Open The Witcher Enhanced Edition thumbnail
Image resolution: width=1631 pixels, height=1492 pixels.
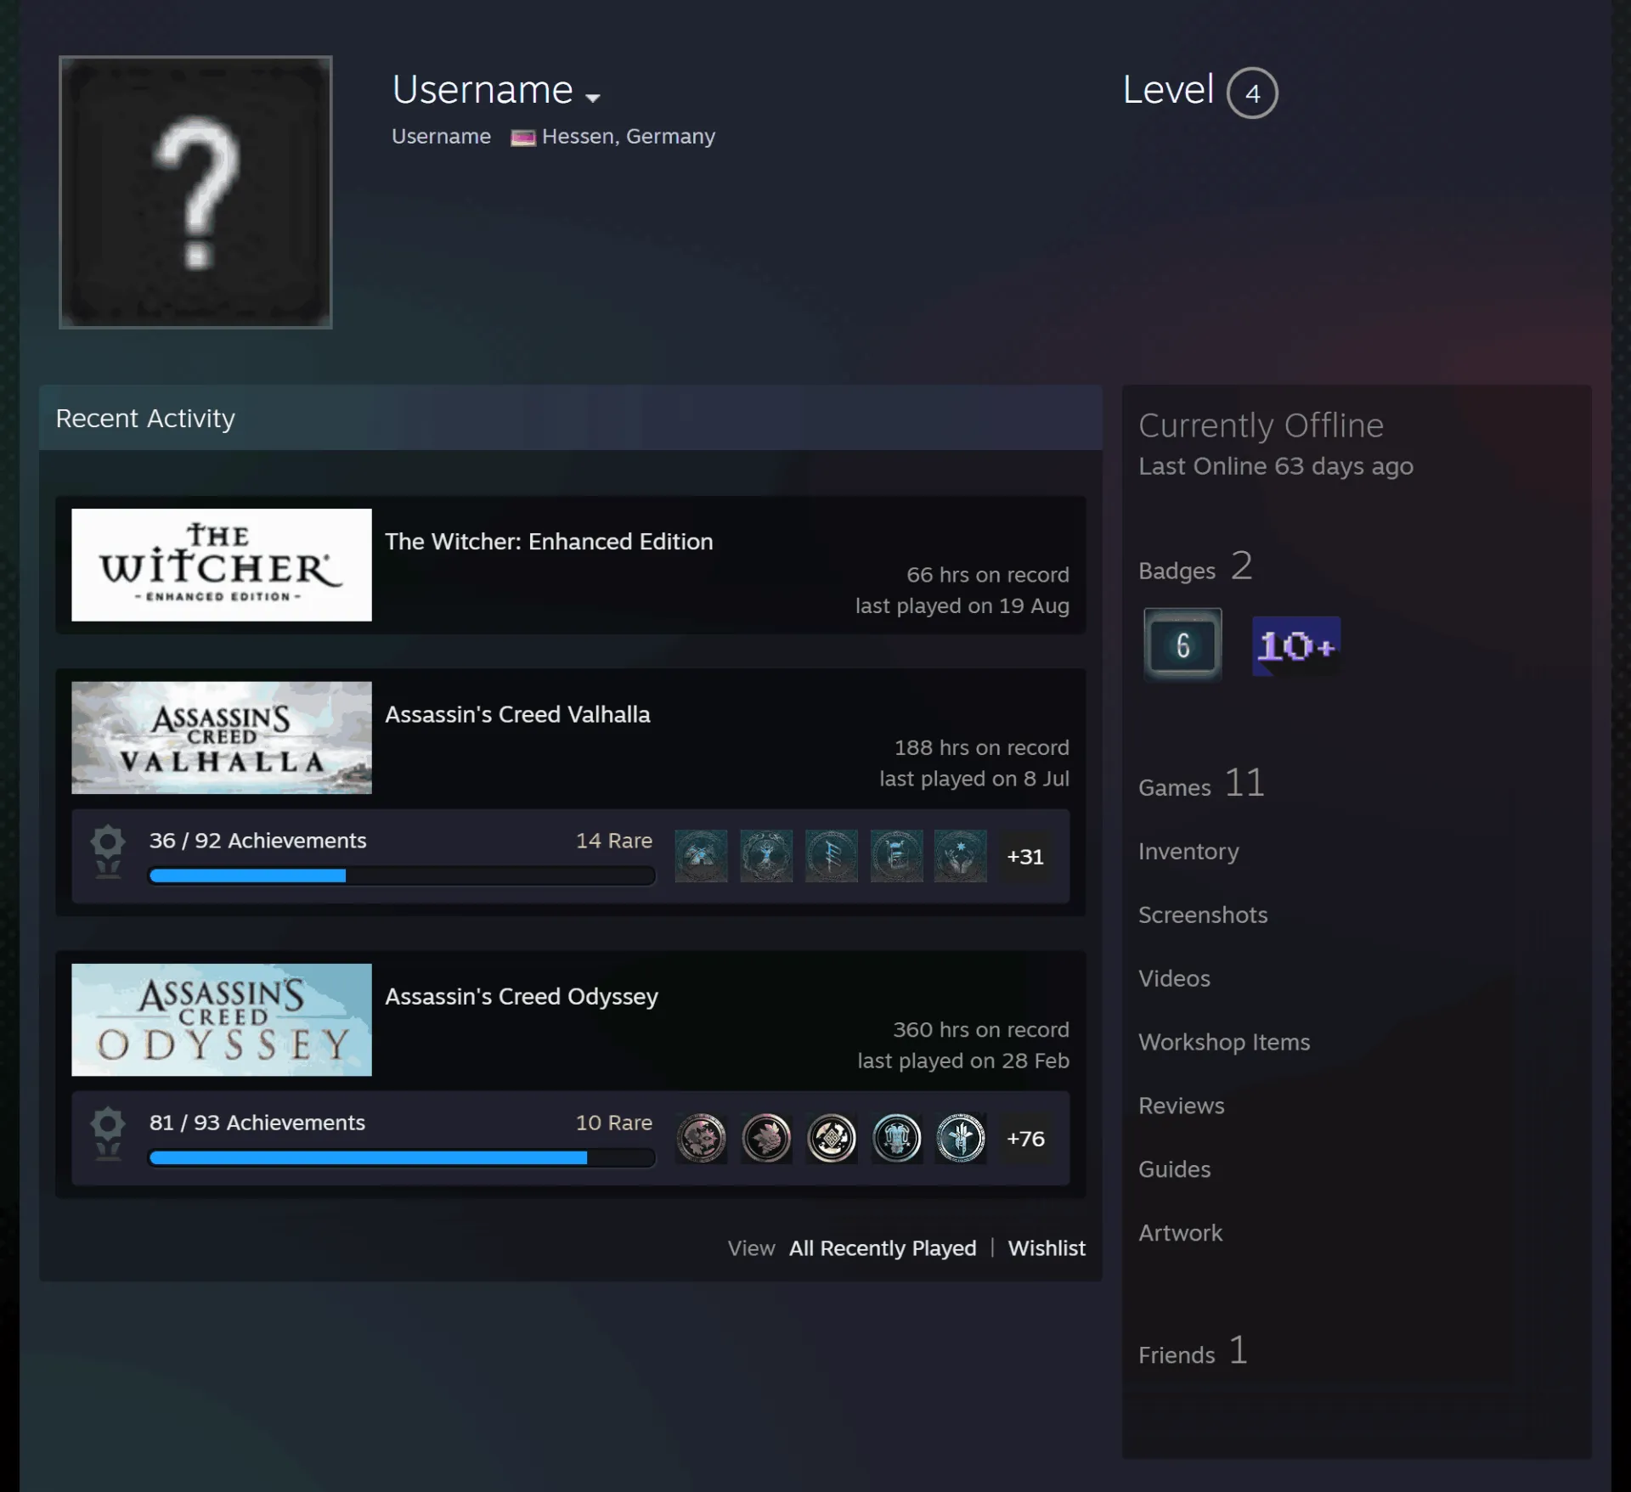pyautogui.click(x=222, y=565)
